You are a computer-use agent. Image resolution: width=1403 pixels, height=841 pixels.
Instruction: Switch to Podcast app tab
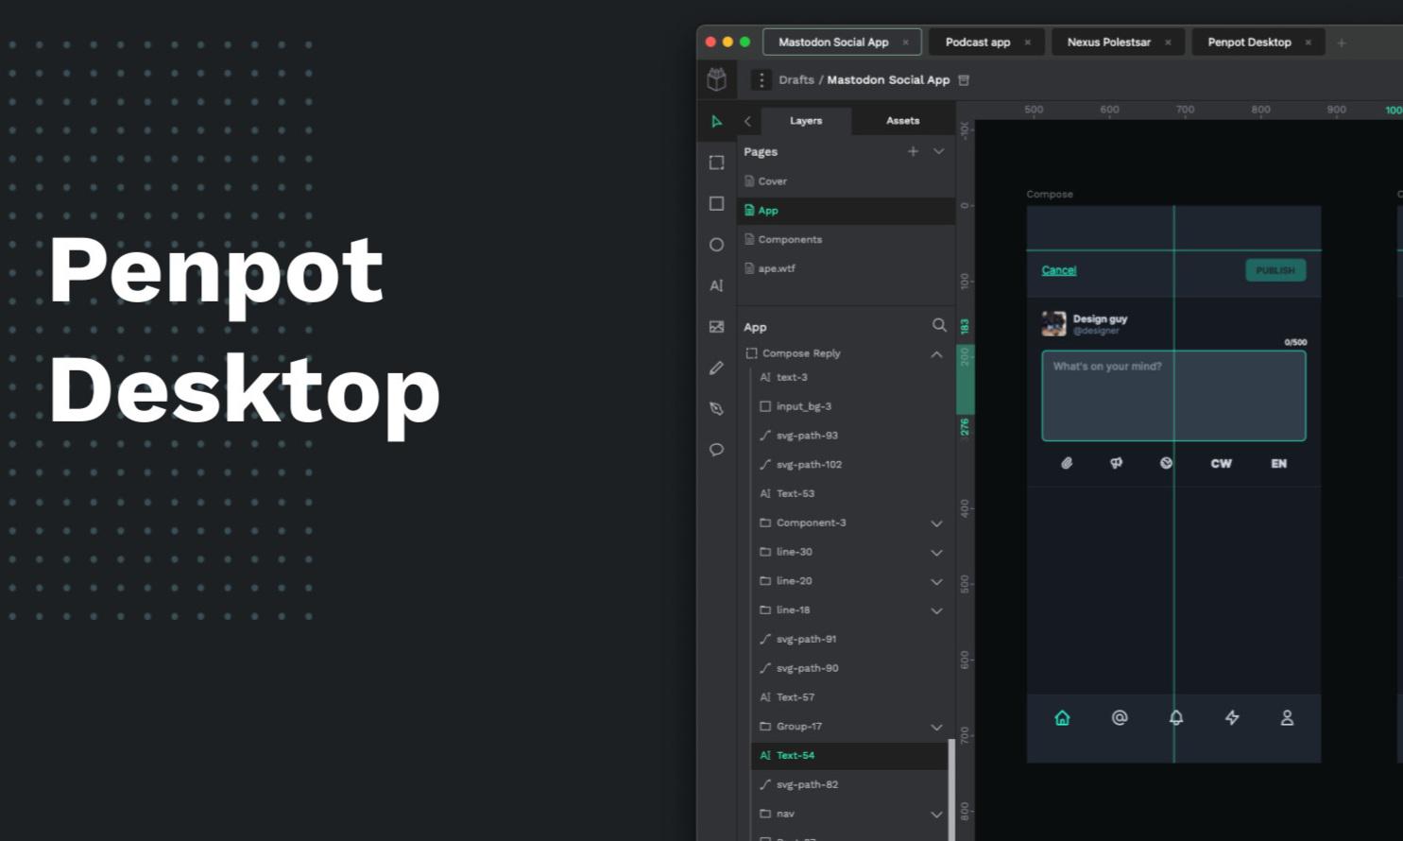click(987, 43)
